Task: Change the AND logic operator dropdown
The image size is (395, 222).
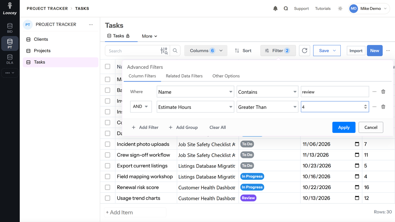Action: click(141, 107)
